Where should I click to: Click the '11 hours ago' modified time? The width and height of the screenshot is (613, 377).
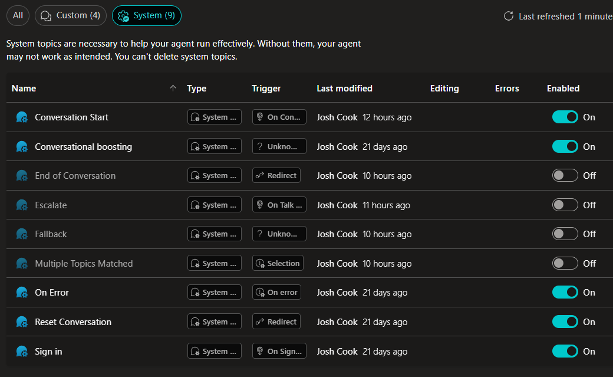tap(386, 205)
